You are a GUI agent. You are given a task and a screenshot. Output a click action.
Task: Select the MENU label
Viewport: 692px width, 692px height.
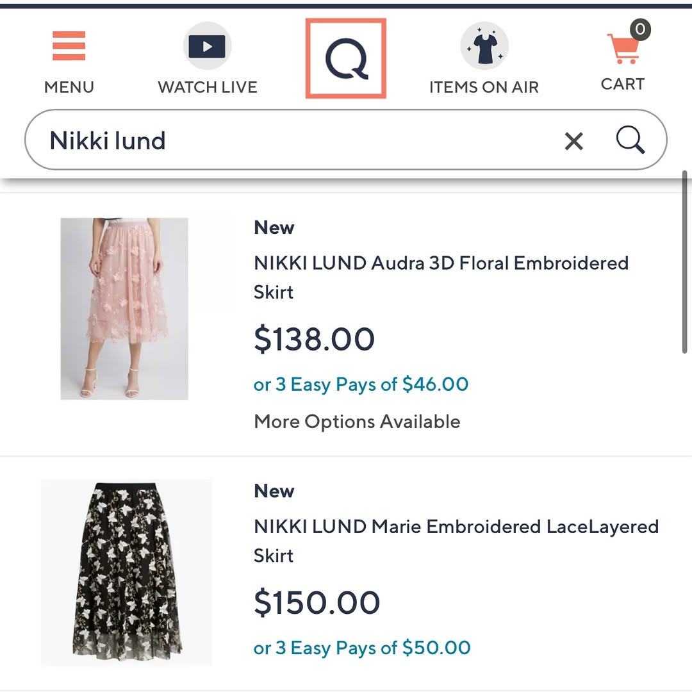point(69,87)
